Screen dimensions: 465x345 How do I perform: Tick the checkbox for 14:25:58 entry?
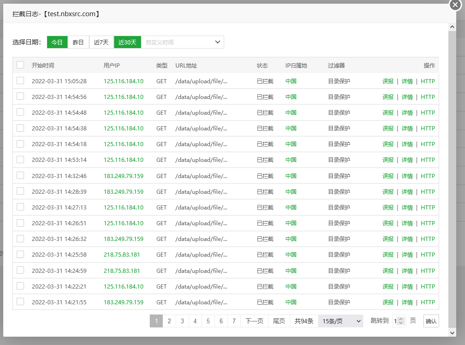pyautogui.click(x=20, y=254)
